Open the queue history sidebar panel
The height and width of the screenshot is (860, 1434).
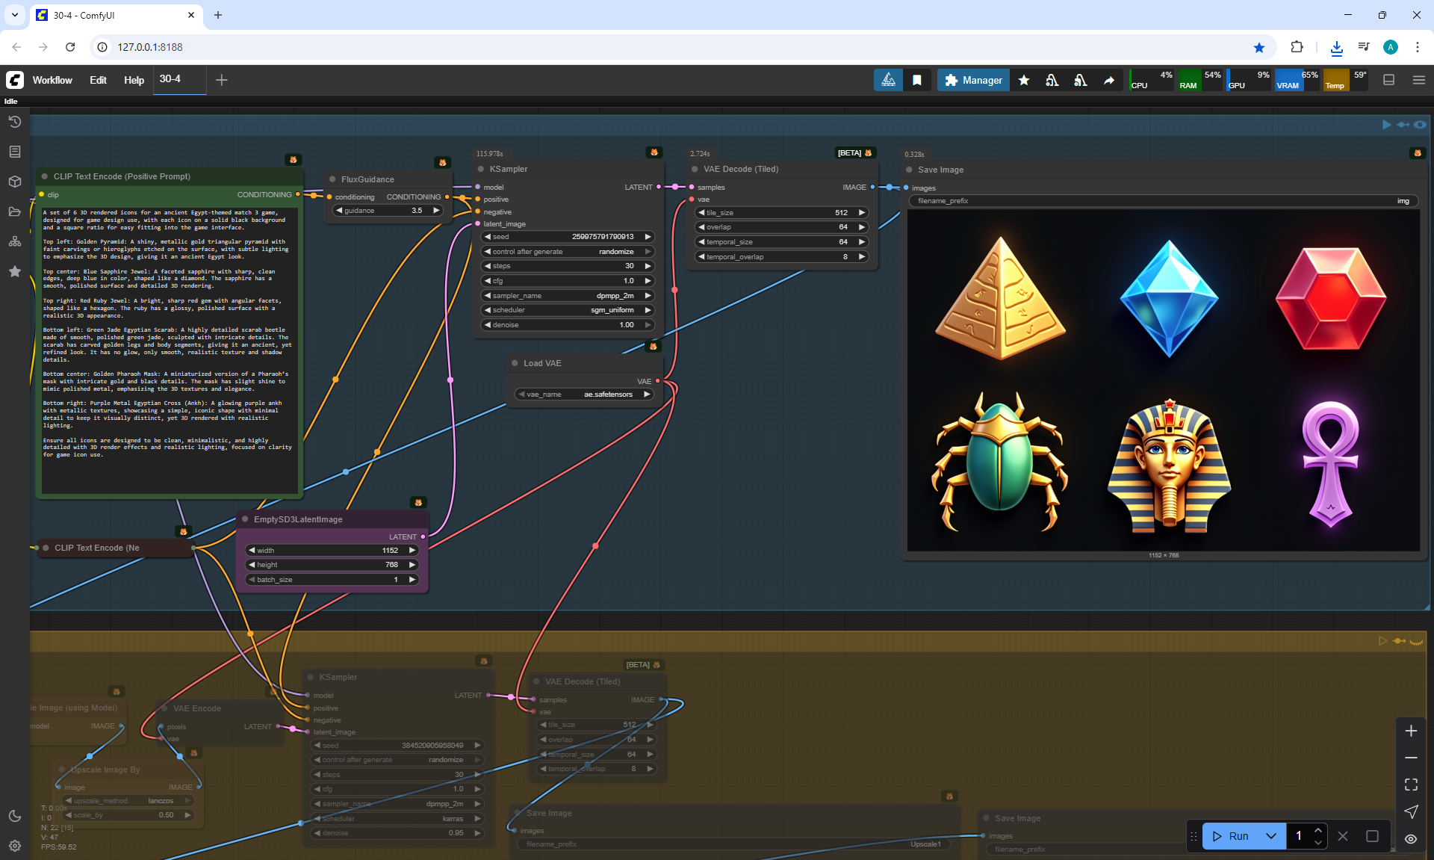click(x=14, y=122)
